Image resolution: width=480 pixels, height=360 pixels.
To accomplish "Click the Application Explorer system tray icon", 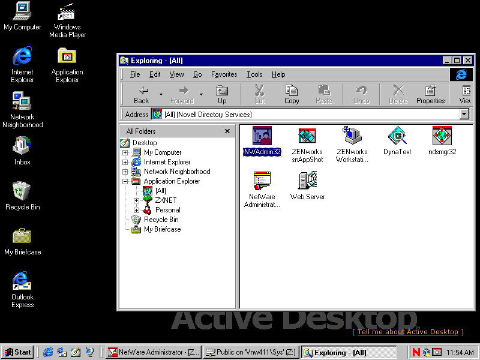I will coord(437,352).
